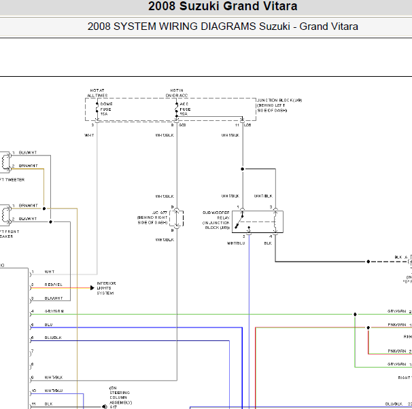Click 'WHT/BLU' label below relay terminal 2

pyautogui.click(x=236, y=243)
